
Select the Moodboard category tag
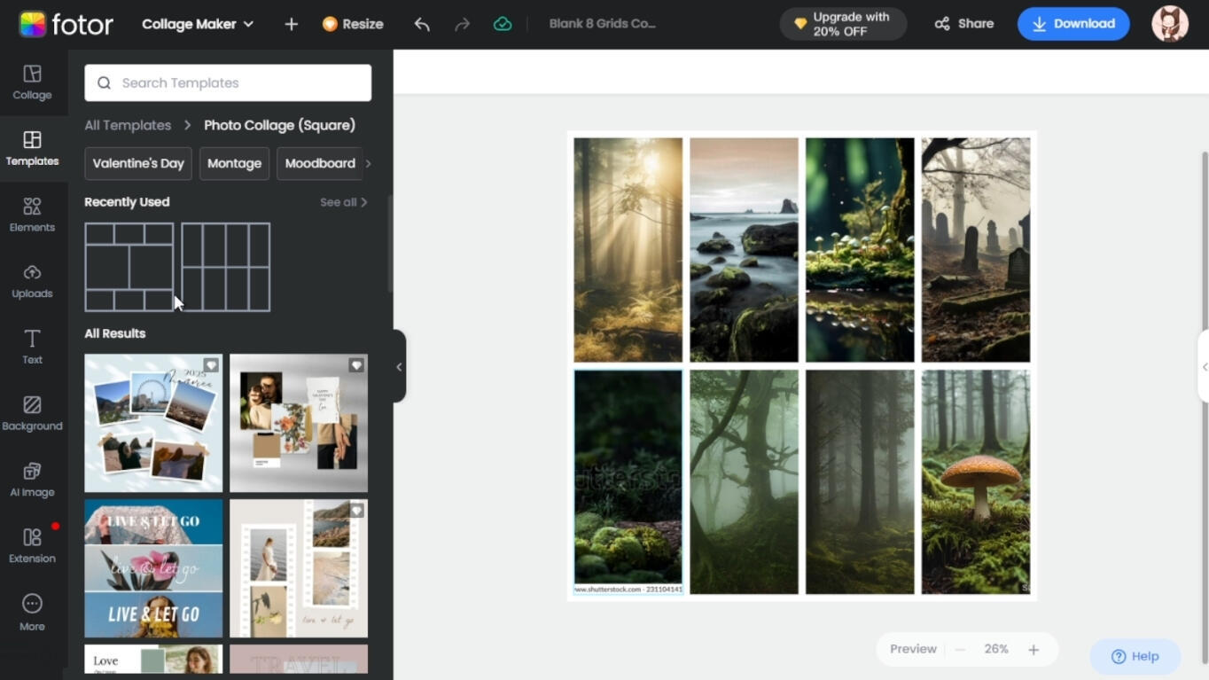pyautogui.click(x=320, y=163)
